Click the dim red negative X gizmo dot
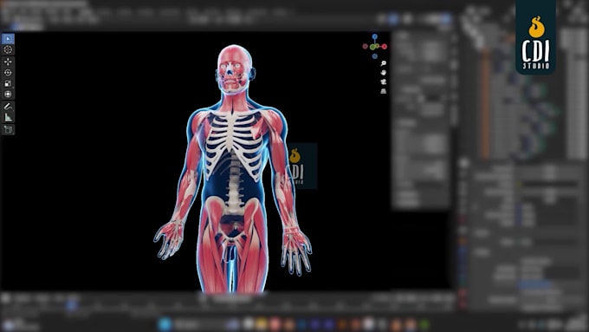The image size is (589, 332). tap(366, 46)
